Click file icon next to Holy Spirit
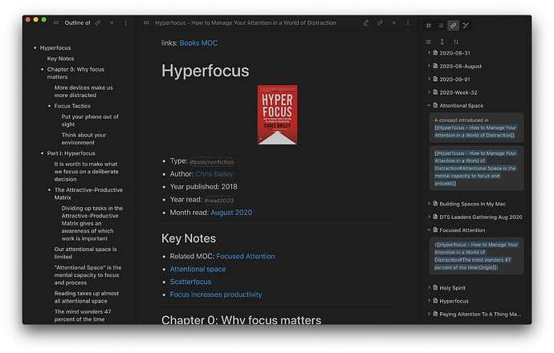 pos(435,287)
